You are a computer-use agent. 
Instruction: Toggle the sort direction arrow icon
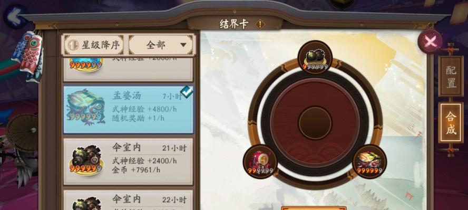coord(72,45)
